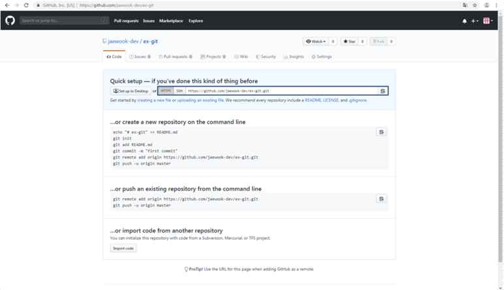Image resolution: width=504 pixels, height=290 pixels.
Task: Open uploading an existing file link
Action: (200, 100)
